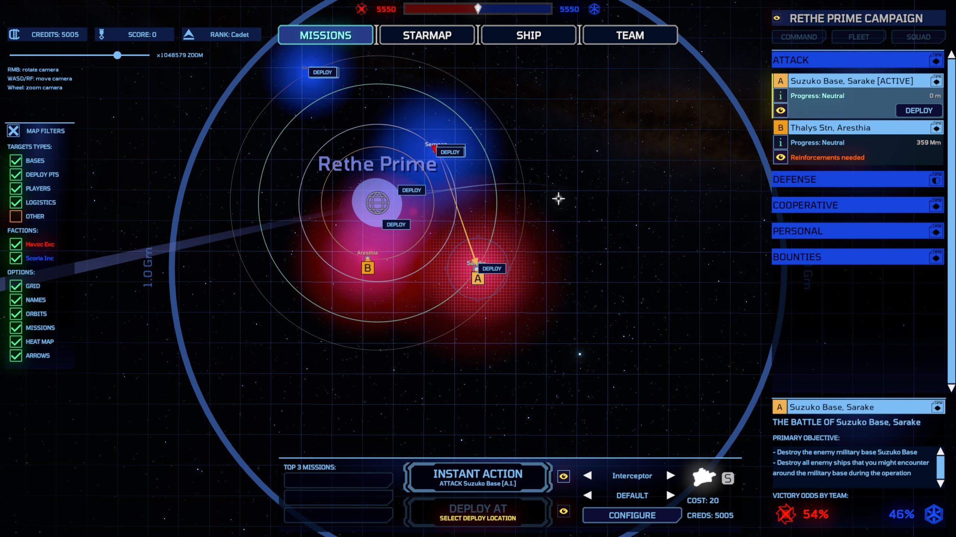Toggle the GRID display option off
Image resolution: width=956 pixels, height=537 pixels.
click(16, 285)
